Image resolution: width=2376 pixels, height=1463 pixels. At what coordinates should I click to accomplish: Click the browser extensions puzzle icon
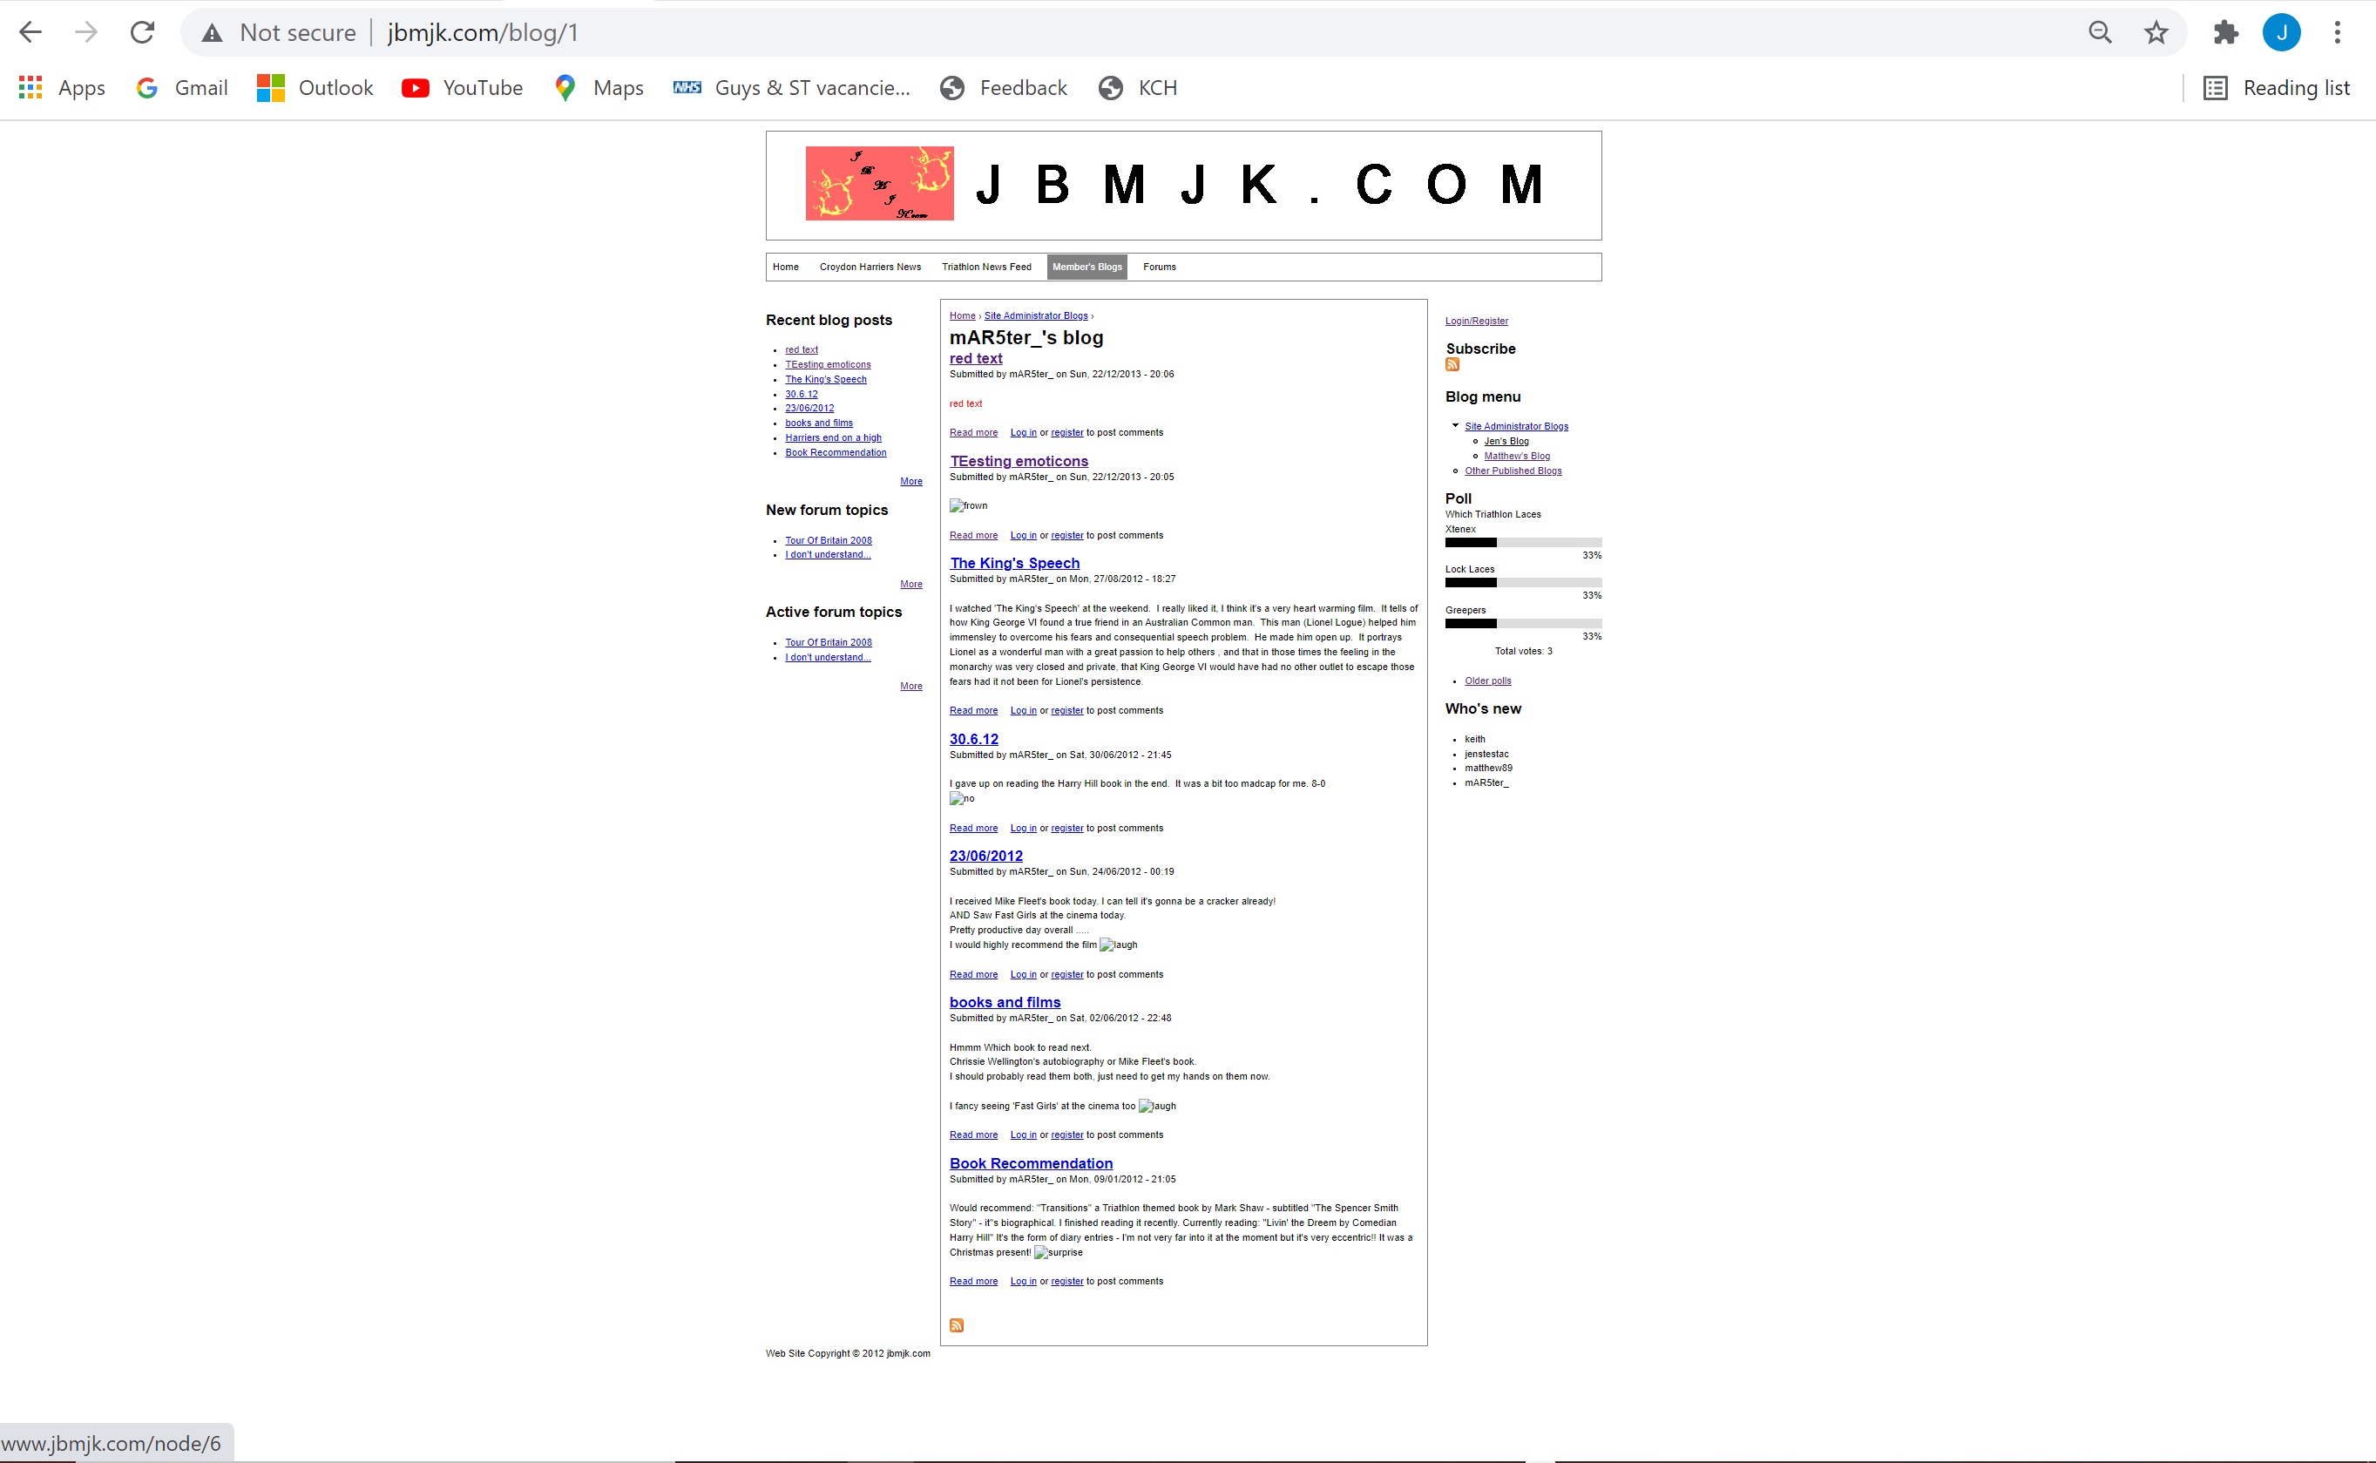(2227, 32)
